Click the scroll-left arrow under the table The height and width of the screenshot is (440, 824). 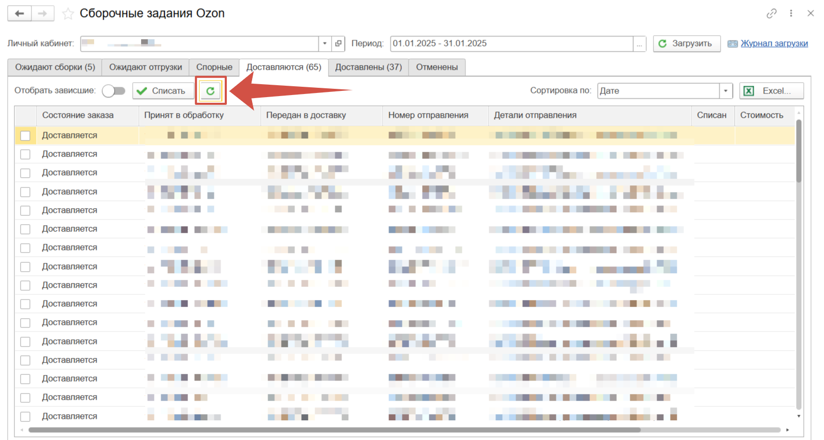point(22,430)
